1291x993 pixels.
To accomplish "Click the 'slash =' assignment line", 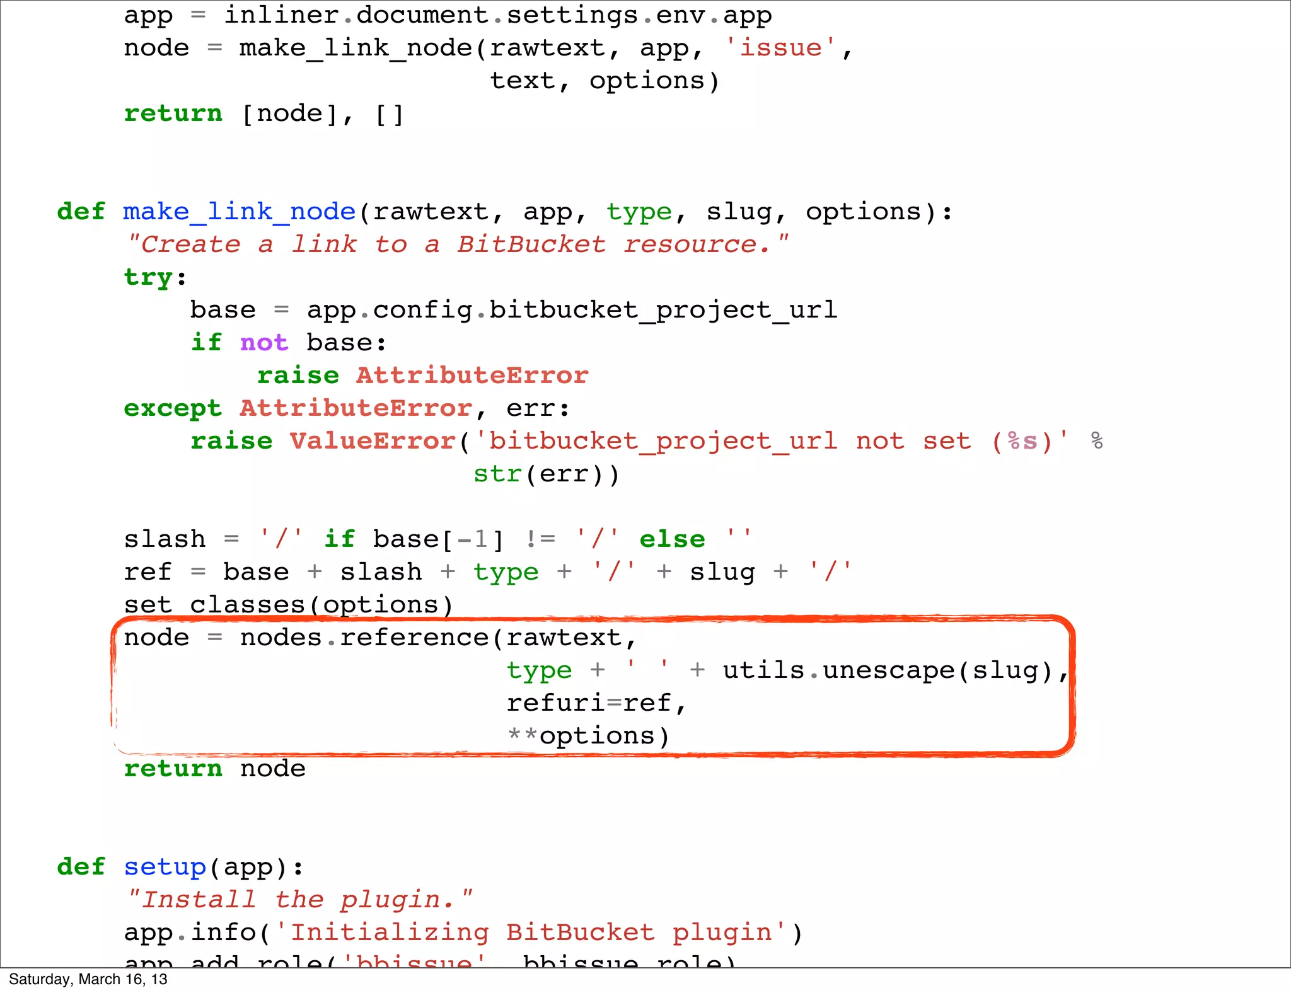I will pyautogui.click(x=438, y=540).
